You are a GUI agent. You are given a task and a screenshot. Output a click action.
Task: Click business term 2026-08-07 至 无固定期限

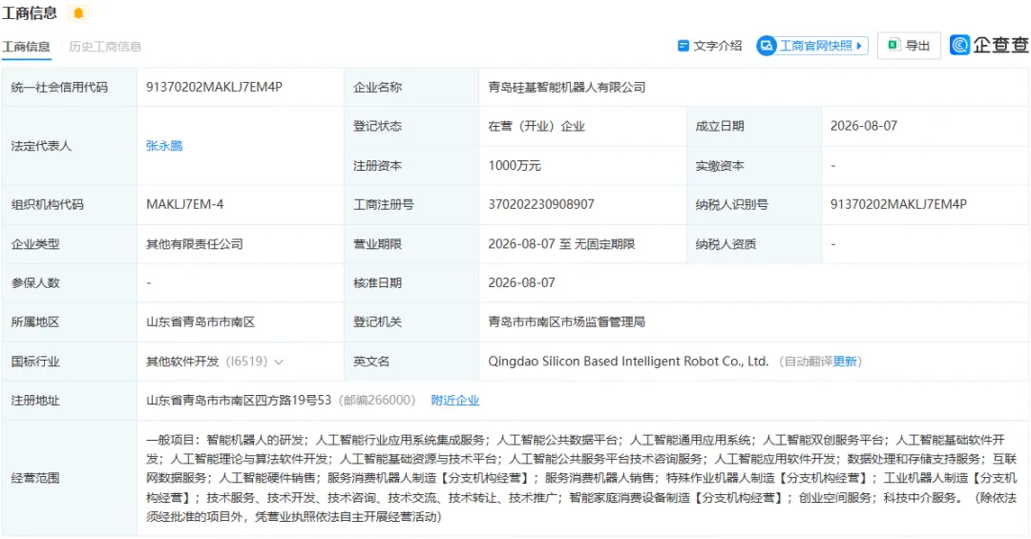click(x=561, y=244)
